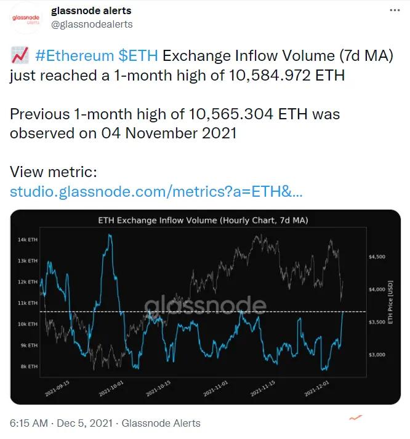
Task: Follow the #Ethereum hashtag link
Action: click(74, 55)
